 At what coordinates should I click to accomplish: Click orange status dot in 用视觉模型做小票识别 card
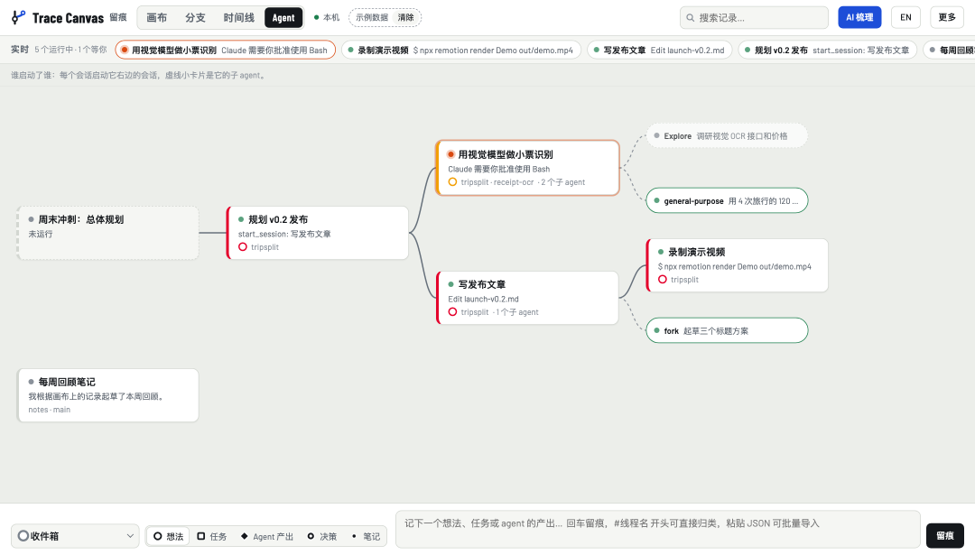point(450,154)
